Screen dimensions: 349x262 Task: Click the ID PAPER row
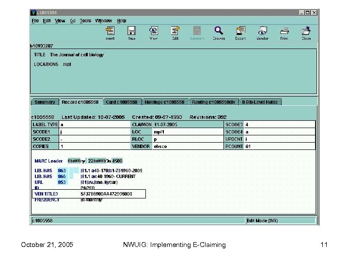[x=64, y=188]
